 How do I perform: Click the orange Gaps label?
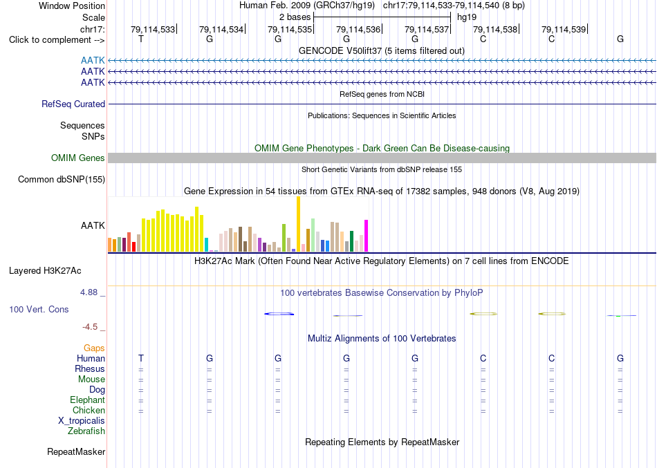pyautogui.click(x=94, y=348)
